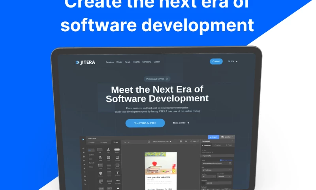Click the Book a demo link
316x190 pixels.
[181, 123]
